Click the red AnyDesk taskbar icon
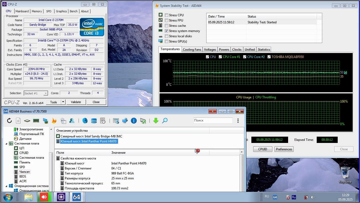 pos(44,197)
